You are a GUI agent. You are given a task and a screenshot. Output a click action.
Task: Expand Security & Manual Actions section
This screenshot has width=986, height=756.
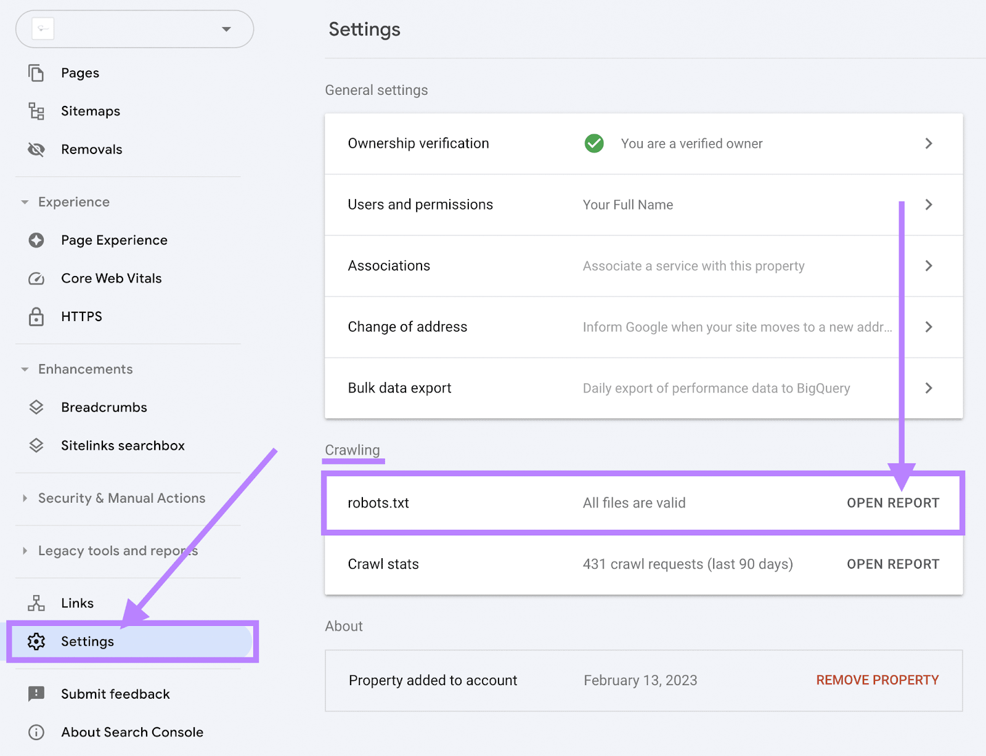pyautogui.click(x=25, y=498)
